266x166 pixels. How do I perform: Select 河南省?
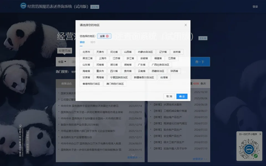coord(100,65)
